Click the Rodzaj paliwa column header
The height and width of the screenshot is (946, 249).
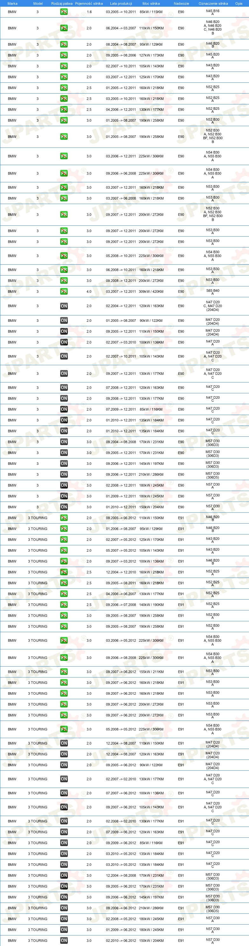coord(62,3)
